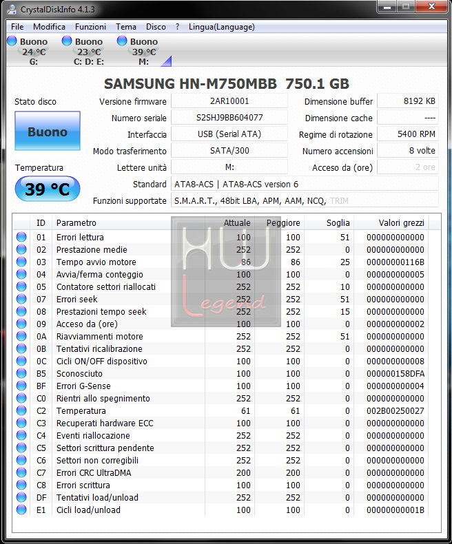452x544 pixels.
Task: Click the status icon for Tempo avvio motore
Action: (x=21, y=262)
